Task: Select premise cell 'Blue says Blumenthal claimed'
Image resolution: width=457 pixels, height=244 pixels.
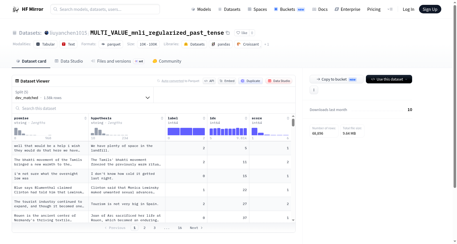Action: point(50,190)
